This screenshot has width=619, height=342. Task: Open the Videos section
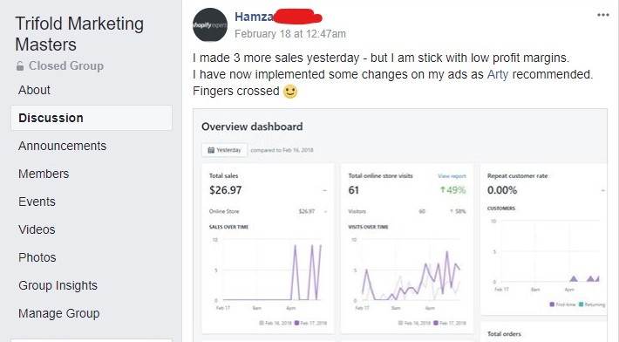37,229
